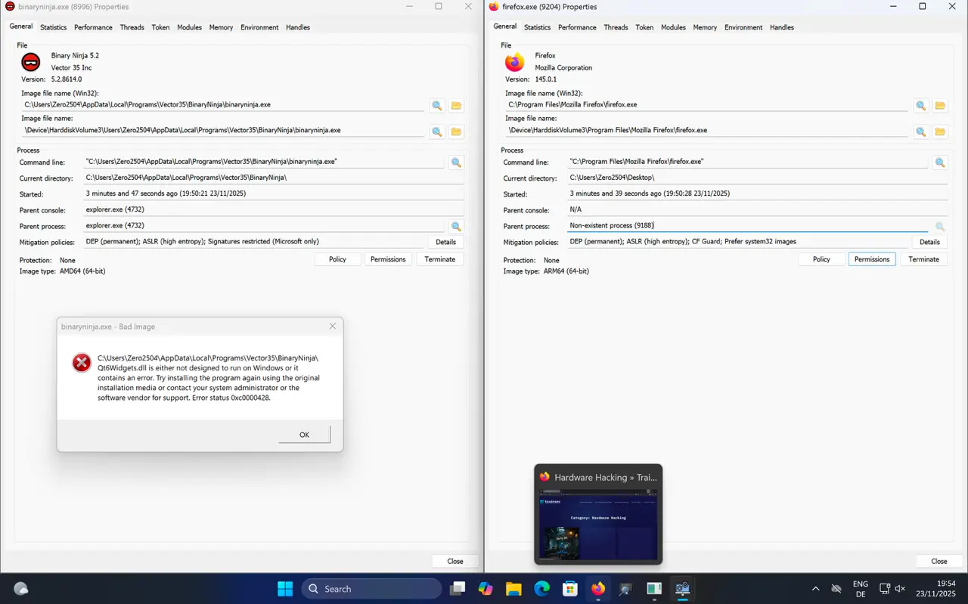Show hidden system tray icons chevron

pyautogui.click(x=815, y=589)
